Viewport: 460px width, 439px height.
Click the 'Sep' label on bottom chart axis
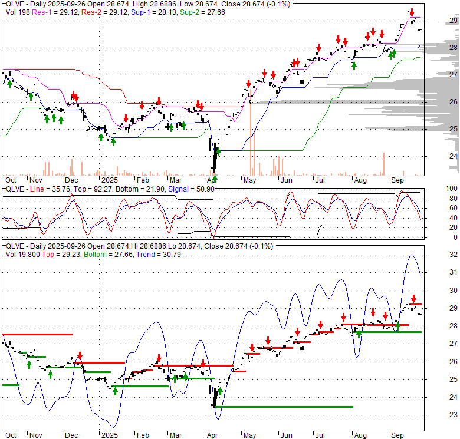pyautogui.click(x=397, y=435)
